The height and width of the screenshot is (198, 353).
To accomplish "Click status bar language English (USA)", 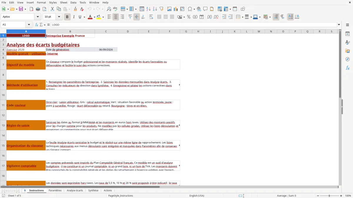I will tap(197, 196).
